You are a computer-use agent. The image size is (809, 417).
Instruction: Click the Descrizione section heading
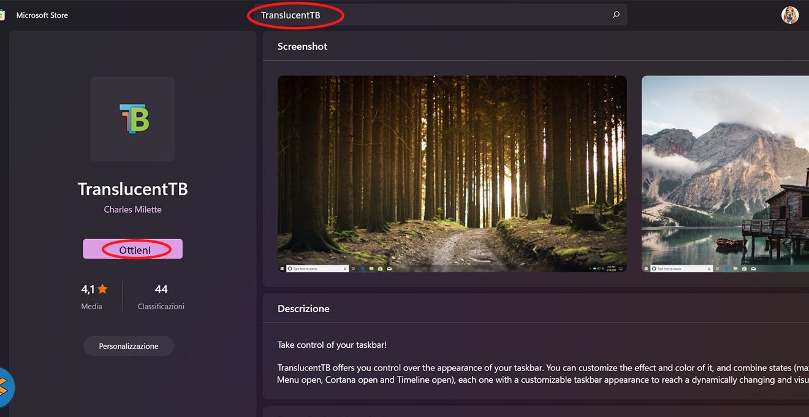pyautogui.click(x=303, y=309)
